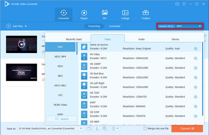Click the Save to path field
Screen dimensions: 209x135
tap(48, 128)
